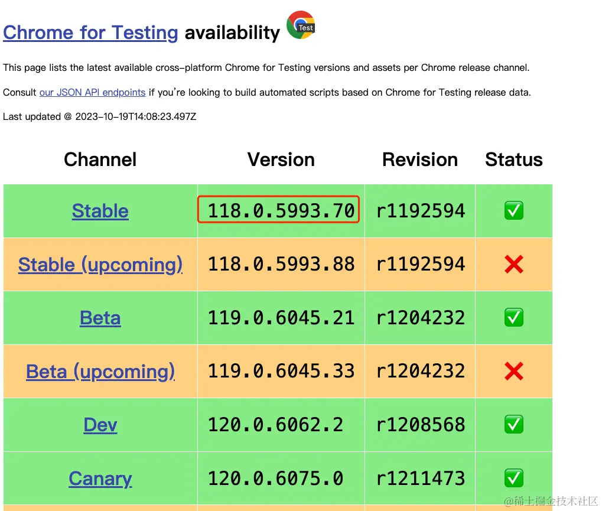Select version text 120.0.6075.0
This screenshot has width=602, height=511.
coord(276,479)
